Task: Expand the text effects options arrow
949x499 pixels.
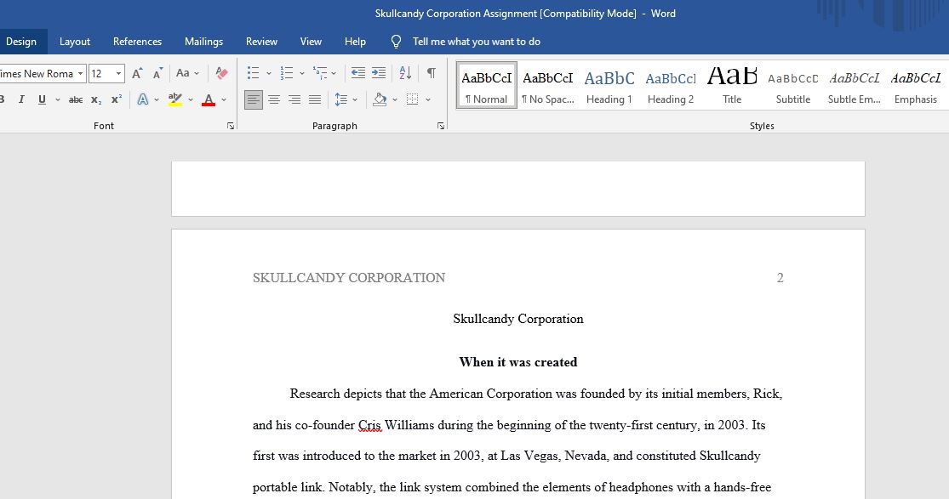Action: (156, 99)
